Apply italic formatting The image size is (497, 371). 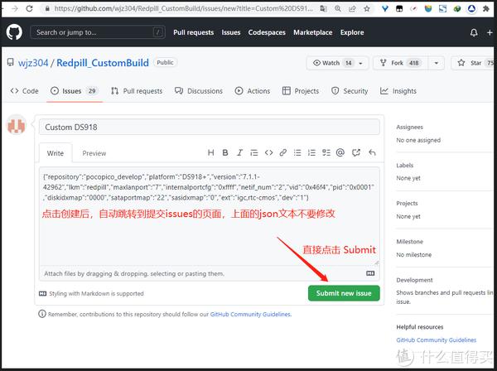coord(239,152)
